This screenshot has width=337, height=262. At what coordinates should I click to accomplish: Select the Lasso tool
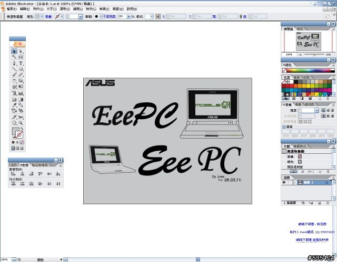(21, 57)
